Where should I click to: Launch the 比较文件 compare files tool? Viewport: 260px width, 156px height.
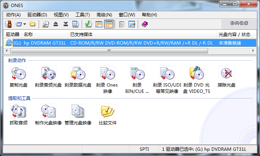(x=108, y=114)
